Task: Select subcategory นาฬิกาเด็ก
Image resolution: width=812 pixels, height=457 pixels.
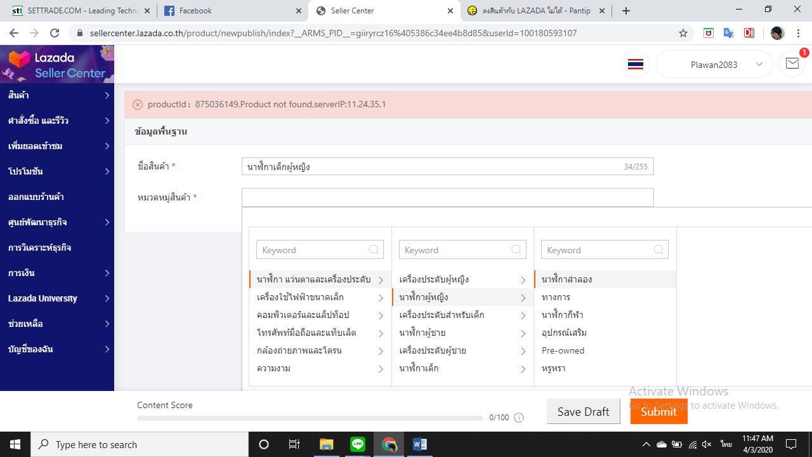Action: 462,368
